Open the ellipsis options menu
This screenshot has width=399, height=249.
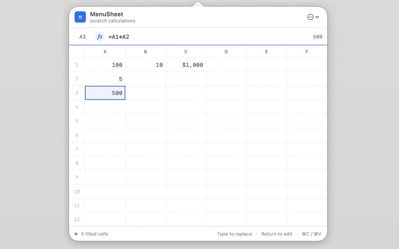pos(313,17)
